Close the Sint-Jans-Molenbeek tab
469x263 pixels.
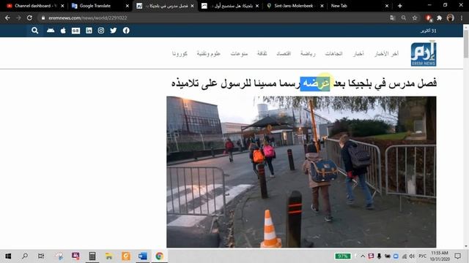click(322, 6)
